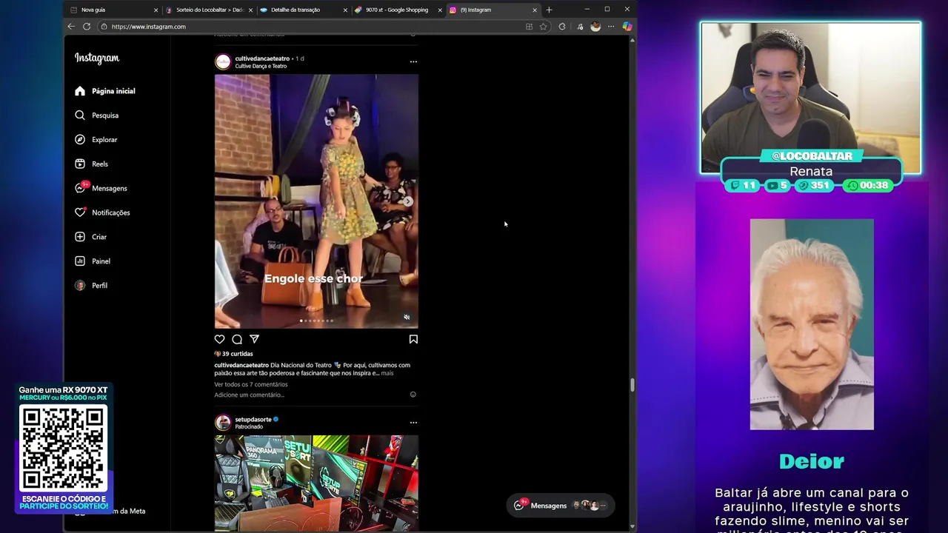Open Ver todos os 7 comentários
Viewport: 948px width, 533px height.
point(251,384)
